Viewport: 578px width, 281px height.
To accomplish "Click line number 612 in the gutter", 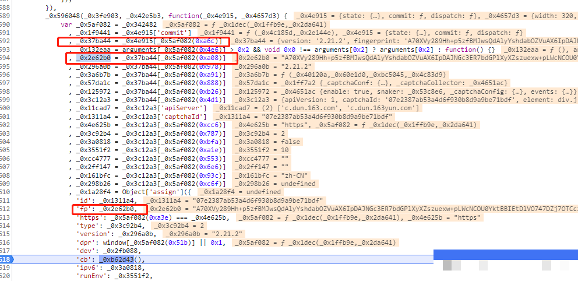I will 6,209.
